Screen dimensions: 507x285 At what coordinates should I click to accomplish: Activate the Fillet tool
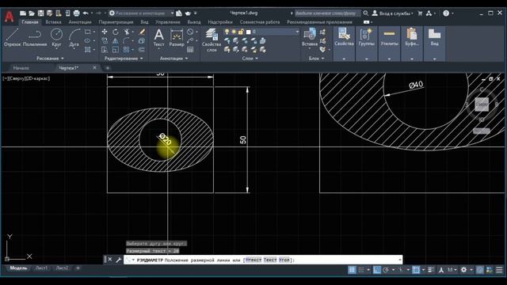coord(126,40)
